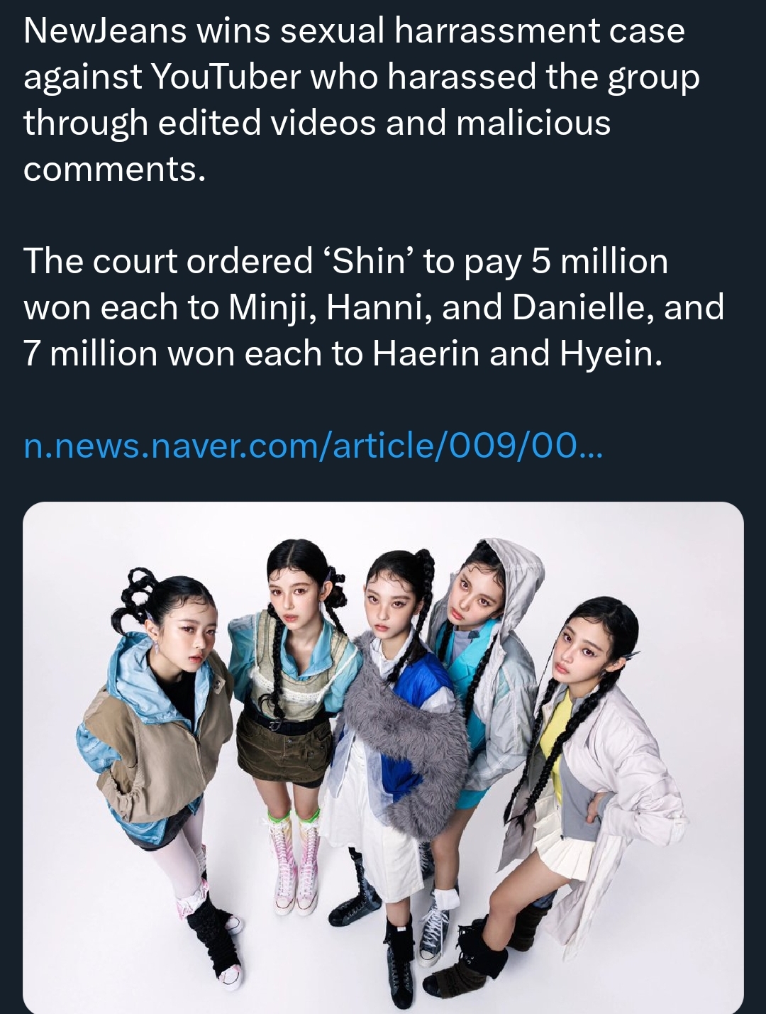Click the word 'comments.' ending first paragraph
Image resolution: width=766 pixels, height=1014 pixels.
click(115, 169)
